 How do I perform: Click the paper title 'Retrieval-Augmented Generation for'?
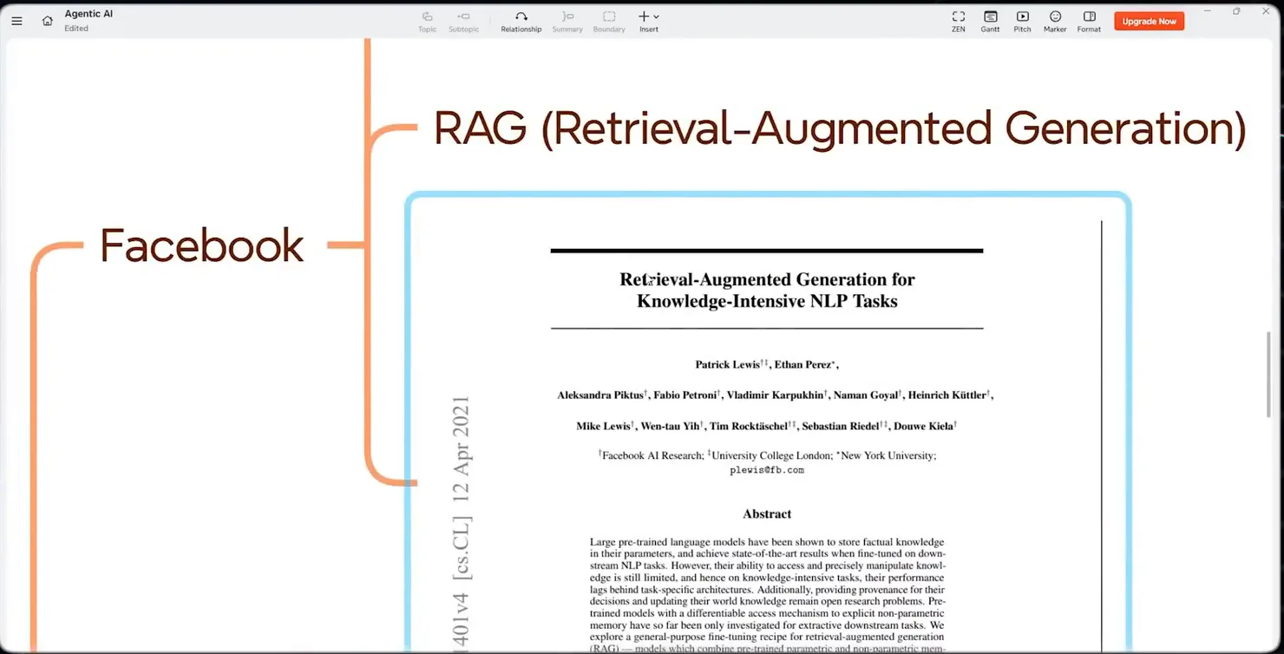tap(767, 279)
